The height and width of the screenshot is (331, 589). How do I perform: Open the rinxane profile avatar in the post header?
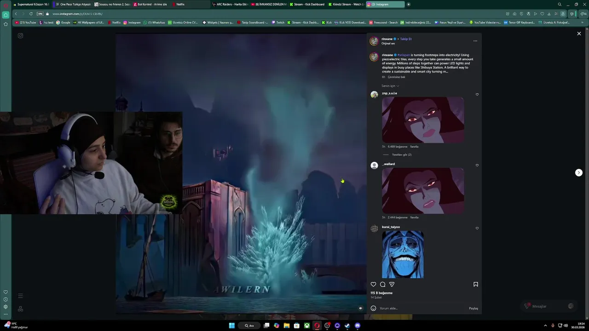tap(374, 41)
